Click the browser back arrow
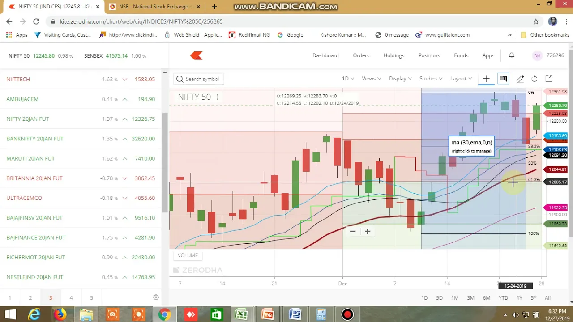The height and width of the screenshot is (322, 573). (x=9, y=21)
